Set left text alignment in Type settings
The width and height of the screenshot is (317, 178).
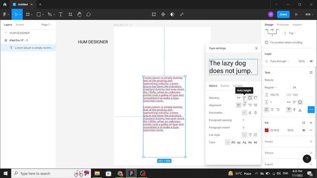239,105
